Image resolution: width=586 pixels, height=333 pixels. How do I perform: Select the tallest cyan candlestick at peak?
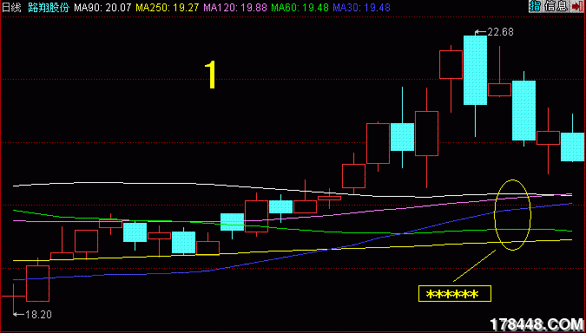pos(476,70)
